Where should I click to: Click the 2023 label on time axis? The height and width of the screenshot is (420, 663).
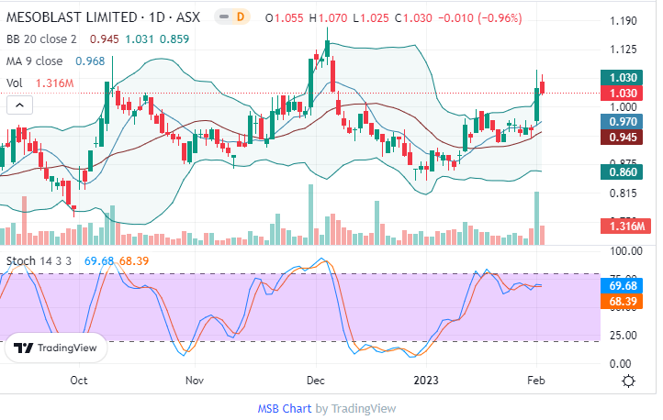(x=425, y=380)
